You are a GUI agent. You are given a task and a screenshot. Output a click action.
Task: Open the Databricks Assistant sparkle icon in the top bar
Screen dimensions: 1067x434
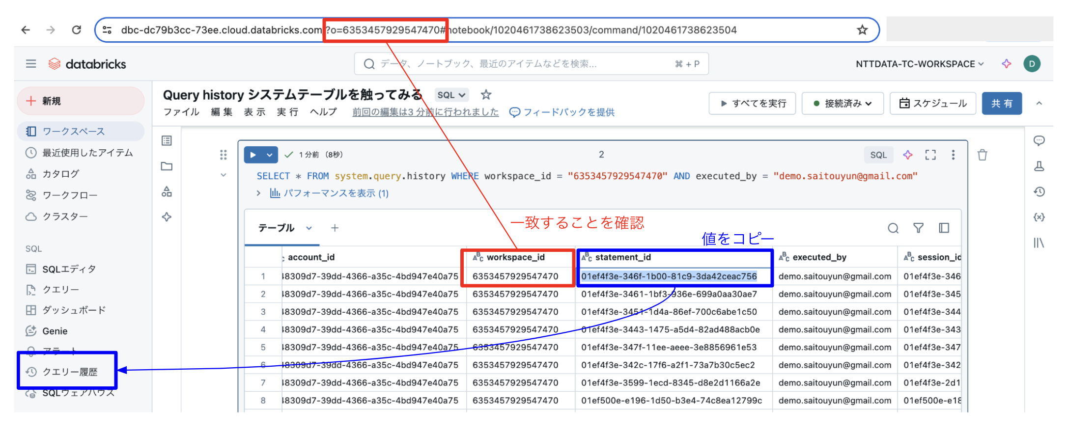[x=1007, y=64]
